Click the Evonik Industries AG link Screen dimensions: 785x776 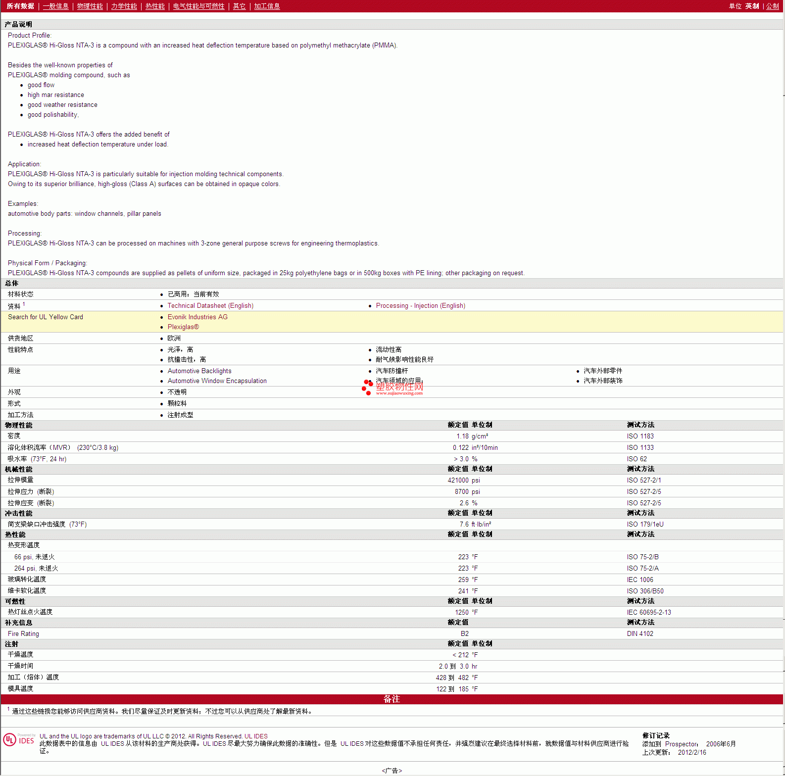197,317
